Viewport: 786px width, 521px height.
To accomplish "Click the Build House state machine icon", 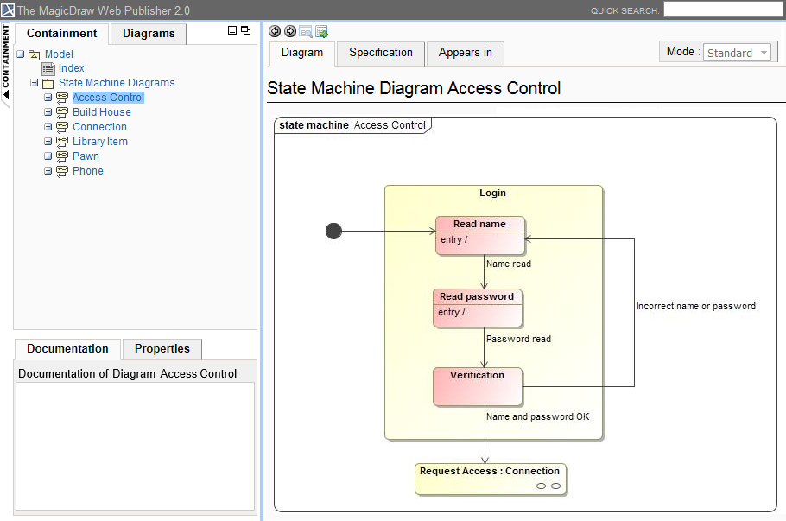I will [x=62, y=112].
